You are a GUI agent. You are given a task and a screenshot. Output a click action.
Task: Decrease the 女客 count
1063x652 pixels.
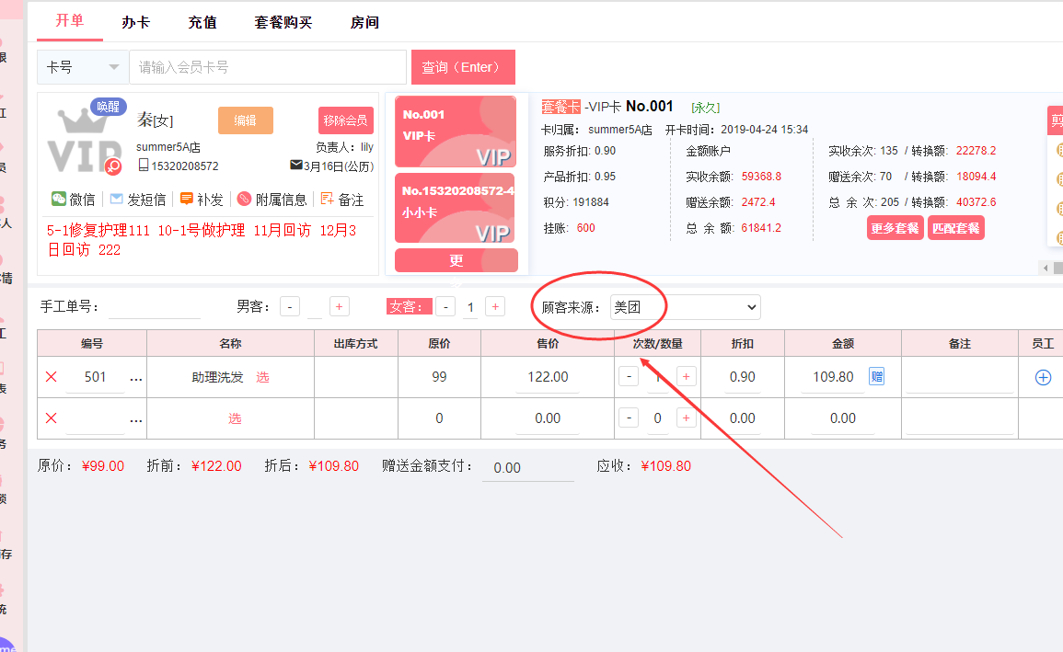pos(445,307)
